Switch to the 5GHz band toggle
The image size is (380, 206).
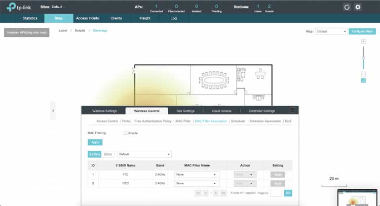(107, 154)
